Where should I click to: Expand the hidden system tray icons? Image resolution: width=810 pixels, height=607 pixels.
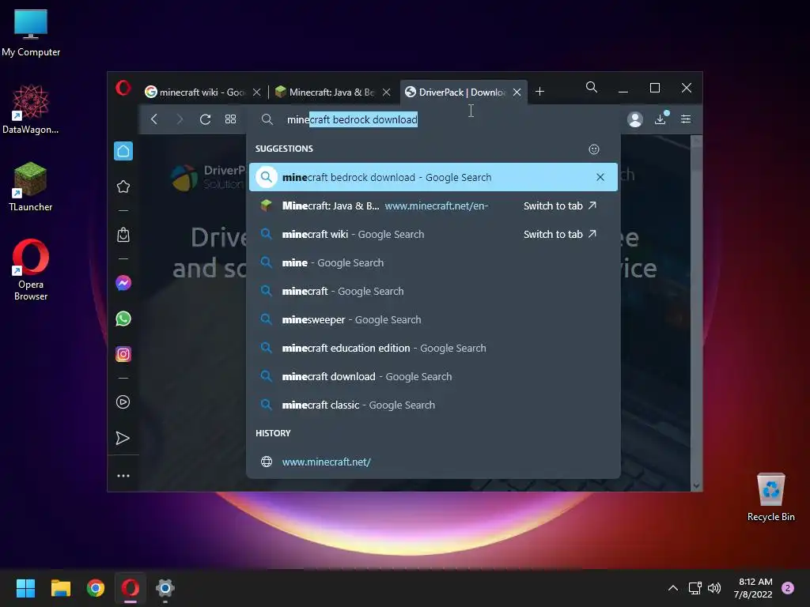pyautogui.click(x=673, y=588)
